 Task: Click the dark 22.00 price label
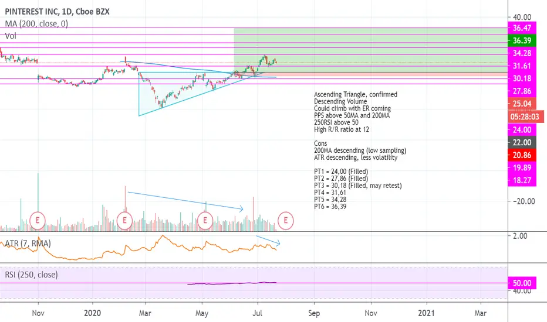tap(522, 142)
